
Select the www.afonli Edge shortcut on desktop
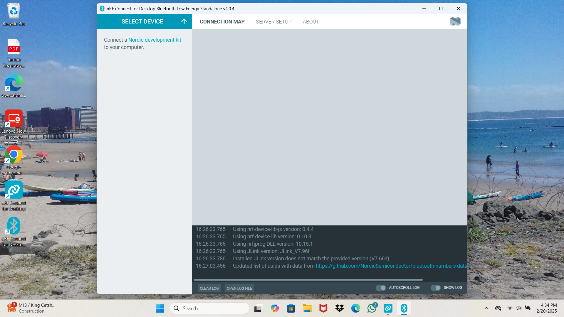[14, 86]
